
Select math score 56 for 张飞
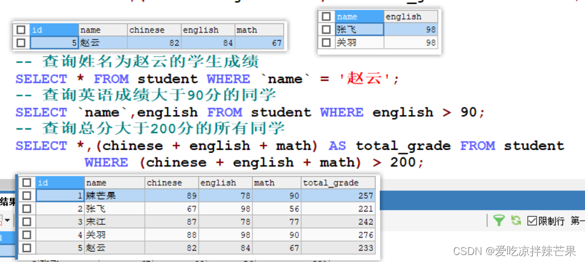[276, 209]
